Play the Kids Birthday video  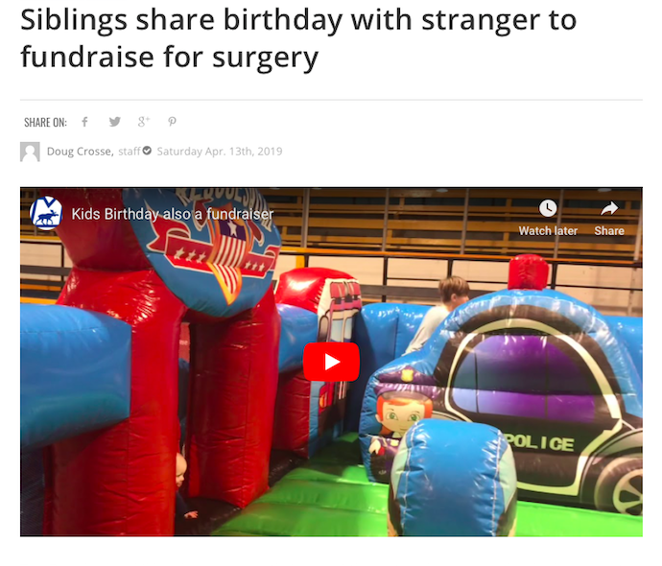point(331,362)
